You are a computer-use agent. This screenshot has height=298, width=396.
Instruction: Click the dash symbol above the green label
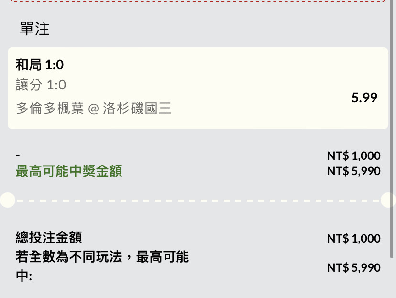pyautogui.click(x=18, y=155)
